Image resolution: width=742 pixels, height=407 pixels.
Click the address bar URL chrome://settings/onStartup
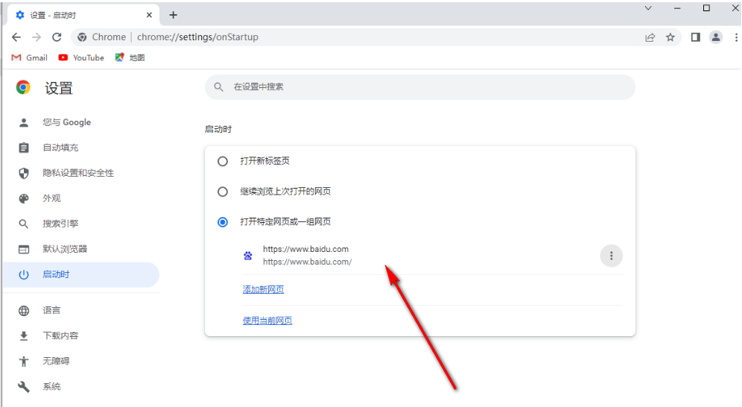pyautogui.click(x=198, y=37)
